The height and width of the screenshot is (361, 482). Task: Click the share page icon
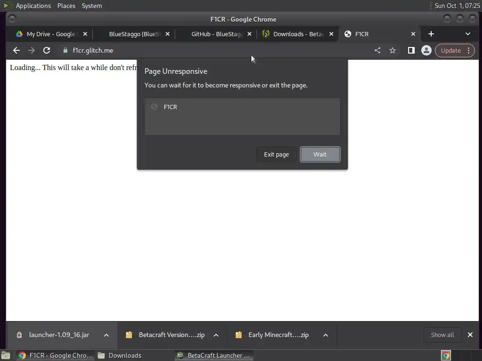[x=378, y=50]
